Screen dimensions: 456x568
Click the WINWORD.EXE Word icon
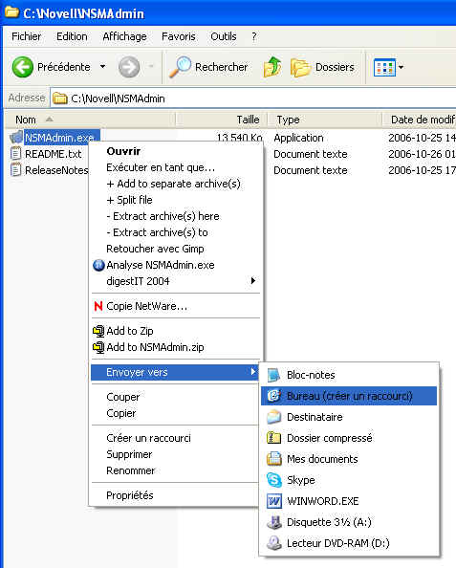273,501
